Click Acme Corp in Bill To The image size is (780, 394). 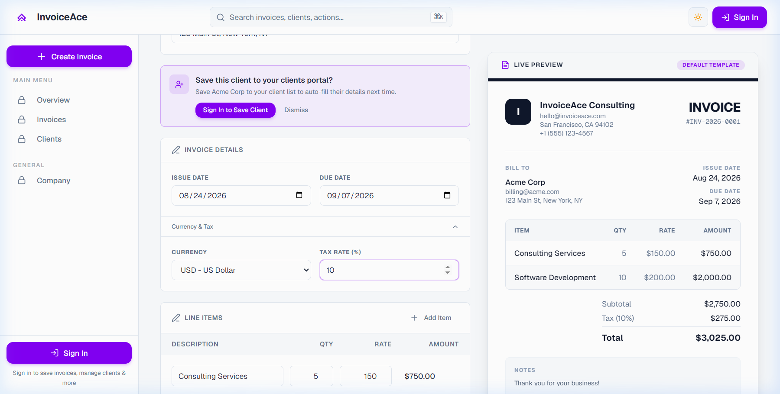(525, 182)
